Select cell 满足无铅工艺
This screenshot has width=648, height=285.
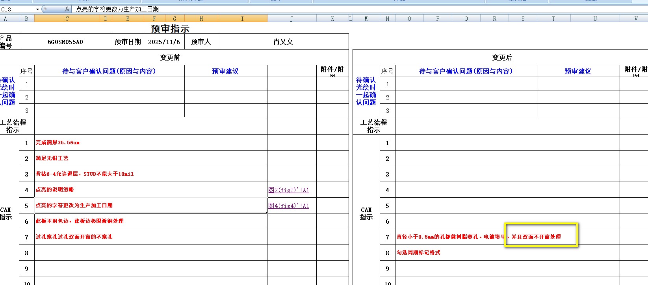coord(150,158)
